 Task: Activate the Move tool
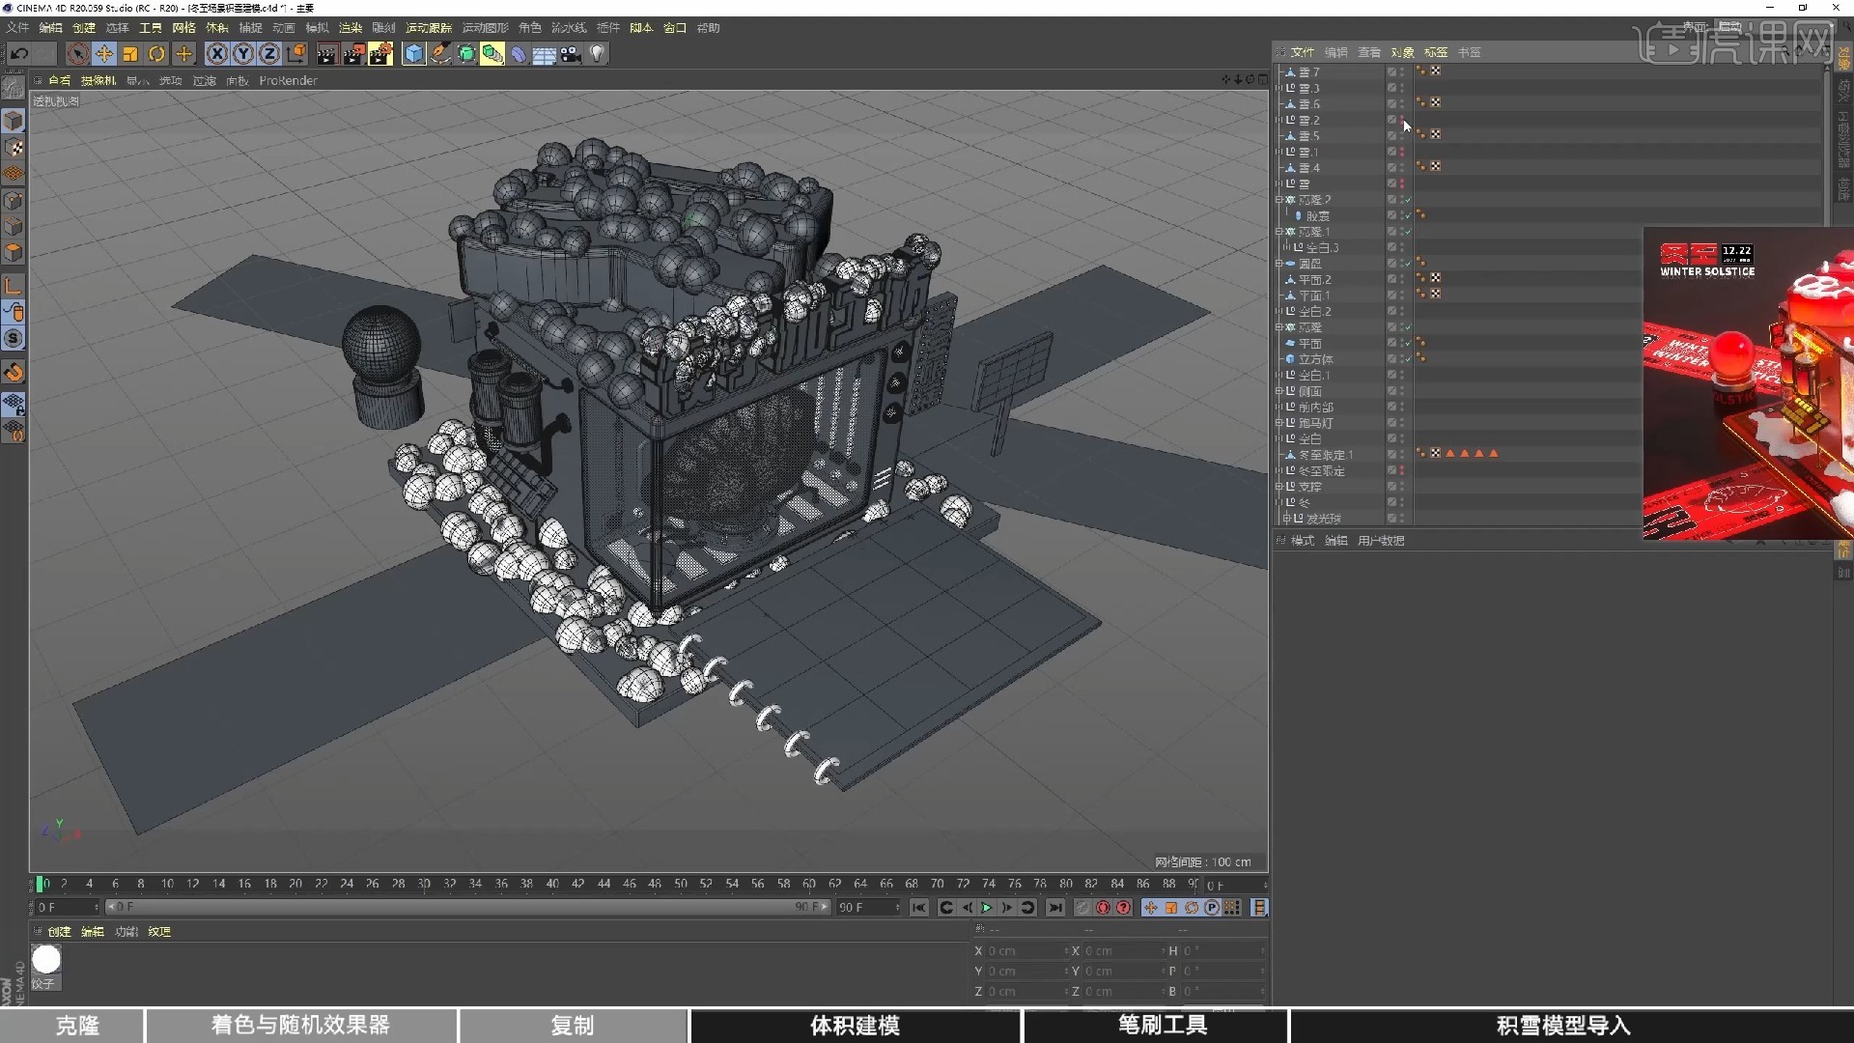coord(104,54)
